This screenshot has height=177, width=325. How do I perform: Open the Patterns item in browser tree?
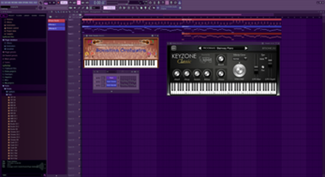pyautogui.click(x=9, y=19)
